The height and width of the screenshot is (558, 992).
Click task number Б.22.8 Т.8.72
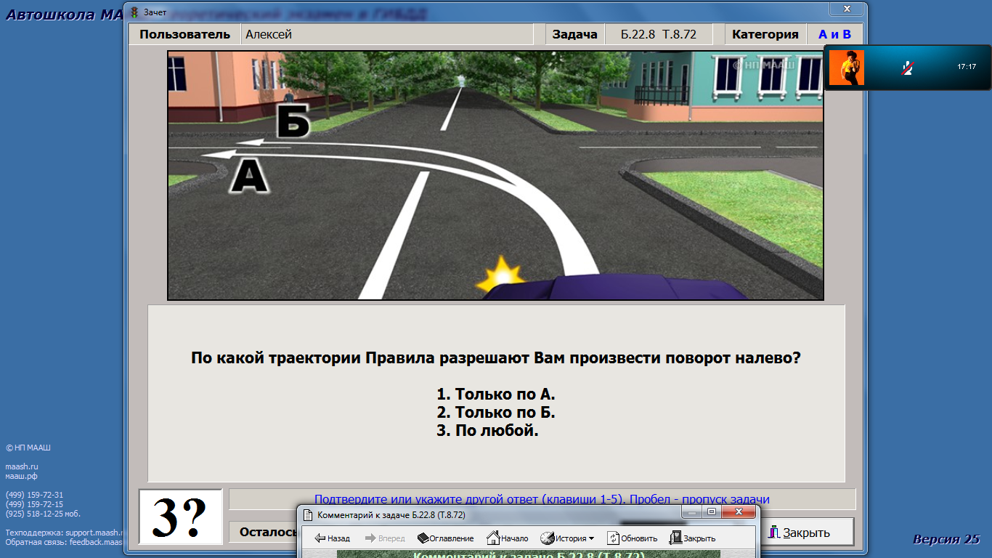coord(659,34)
